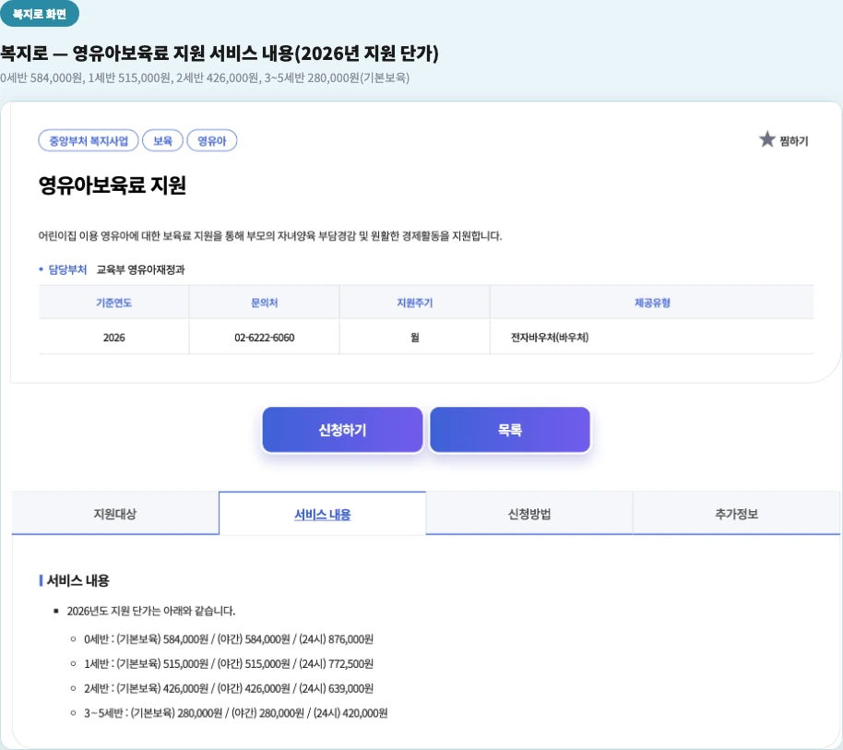Image resolution: width=843 pixels, height=750 pixels.
Task: Click the 0세반 support amount line
Action: (229, 639)
